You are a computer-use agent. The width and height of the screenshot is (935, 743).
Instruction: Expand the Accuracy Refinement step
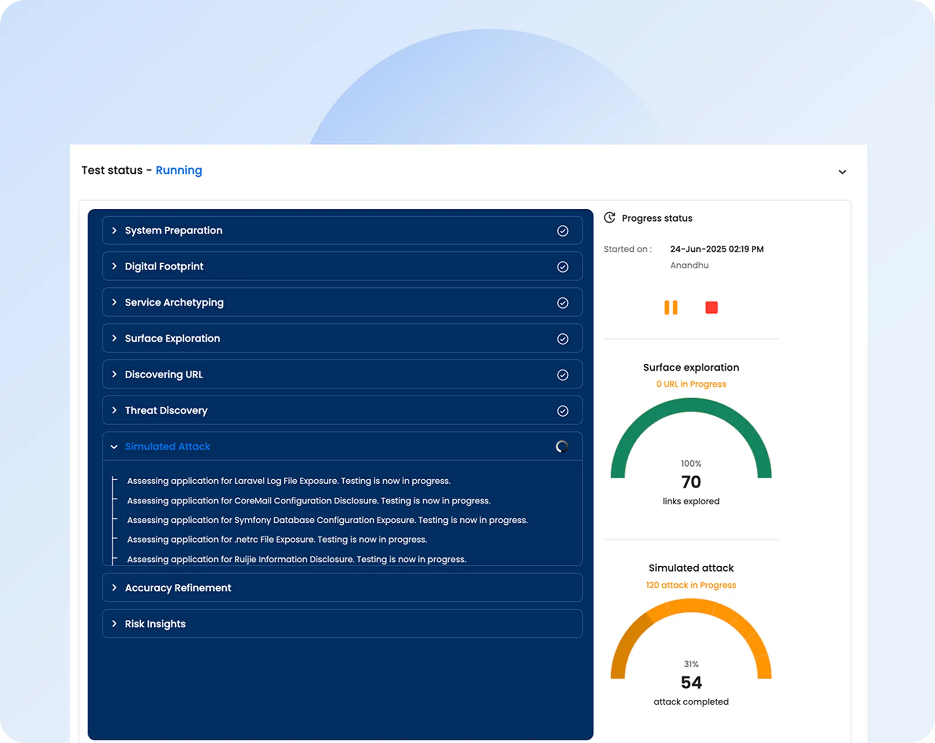(114, 587)
